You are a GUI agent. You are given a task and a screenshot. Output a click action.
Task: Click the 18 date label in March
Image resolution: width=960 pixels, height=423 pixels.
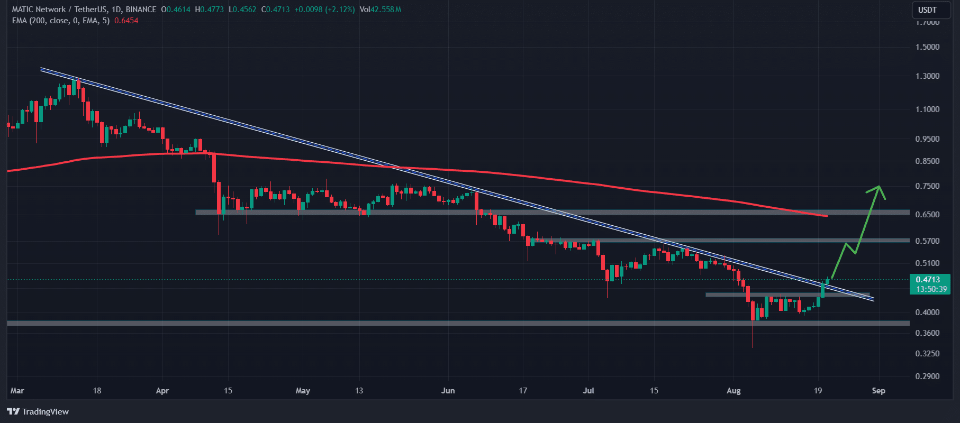tap(97, 390)
